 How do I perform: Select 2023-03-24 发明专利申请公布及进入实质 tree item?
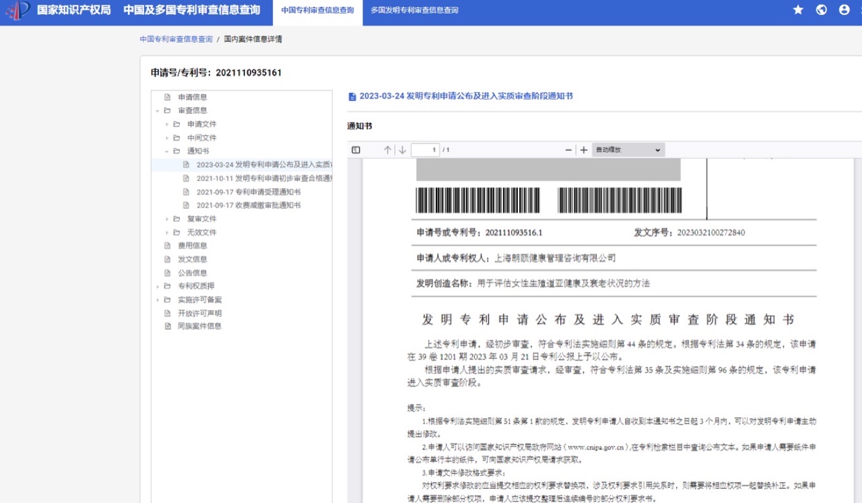coord(265,165)
